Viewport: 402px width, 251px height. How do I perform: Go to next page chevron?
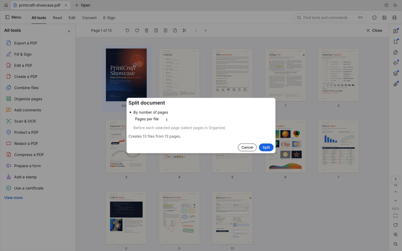click(x=206, y=30)
